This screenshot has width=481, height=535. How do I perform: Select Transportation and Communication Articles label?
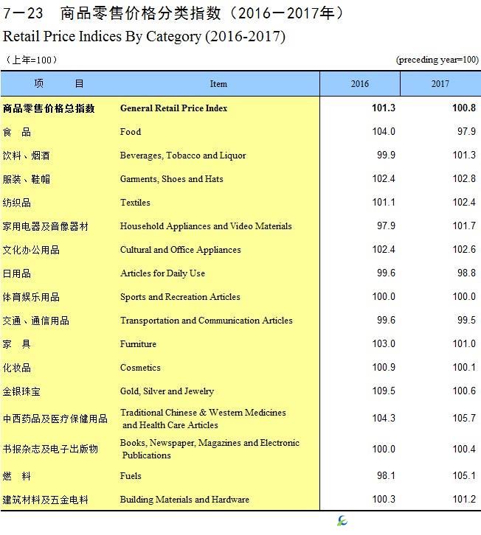click(x=207, y=321)
